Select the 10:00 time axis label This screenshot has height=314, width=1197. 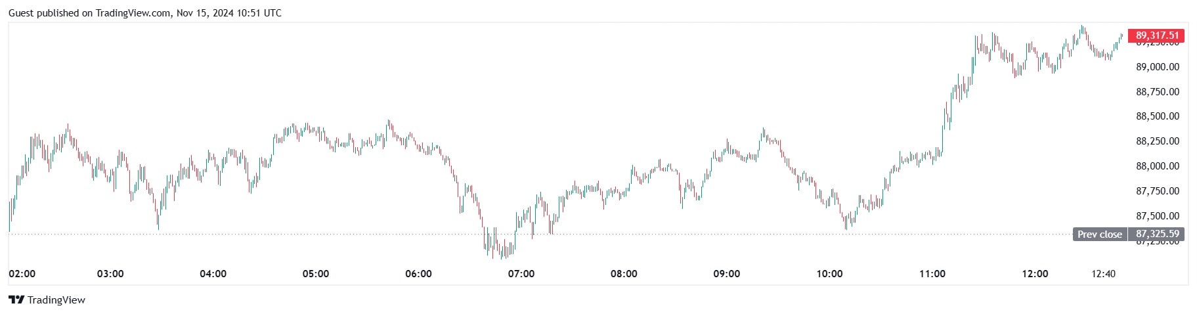(x=829, y=273)
